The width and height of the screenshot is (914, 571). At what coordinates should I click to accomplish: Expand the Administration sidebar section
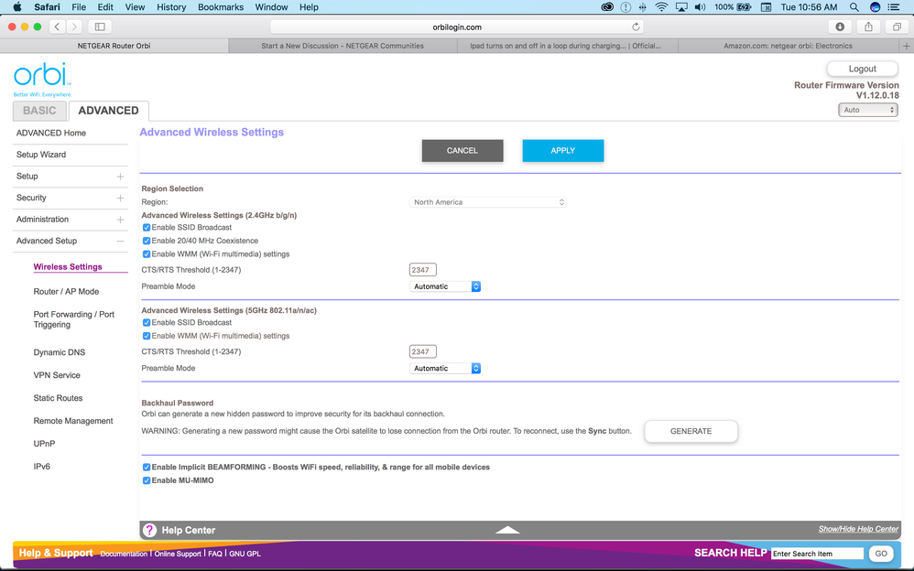[x=120, y=220]
